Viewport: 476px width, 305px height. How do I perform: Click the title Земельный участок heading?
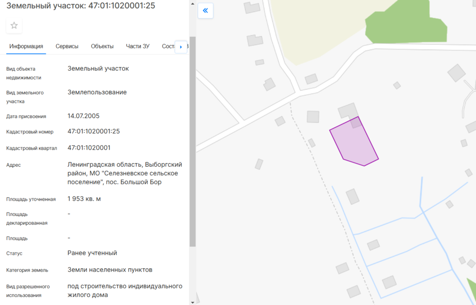click(80, 6)
